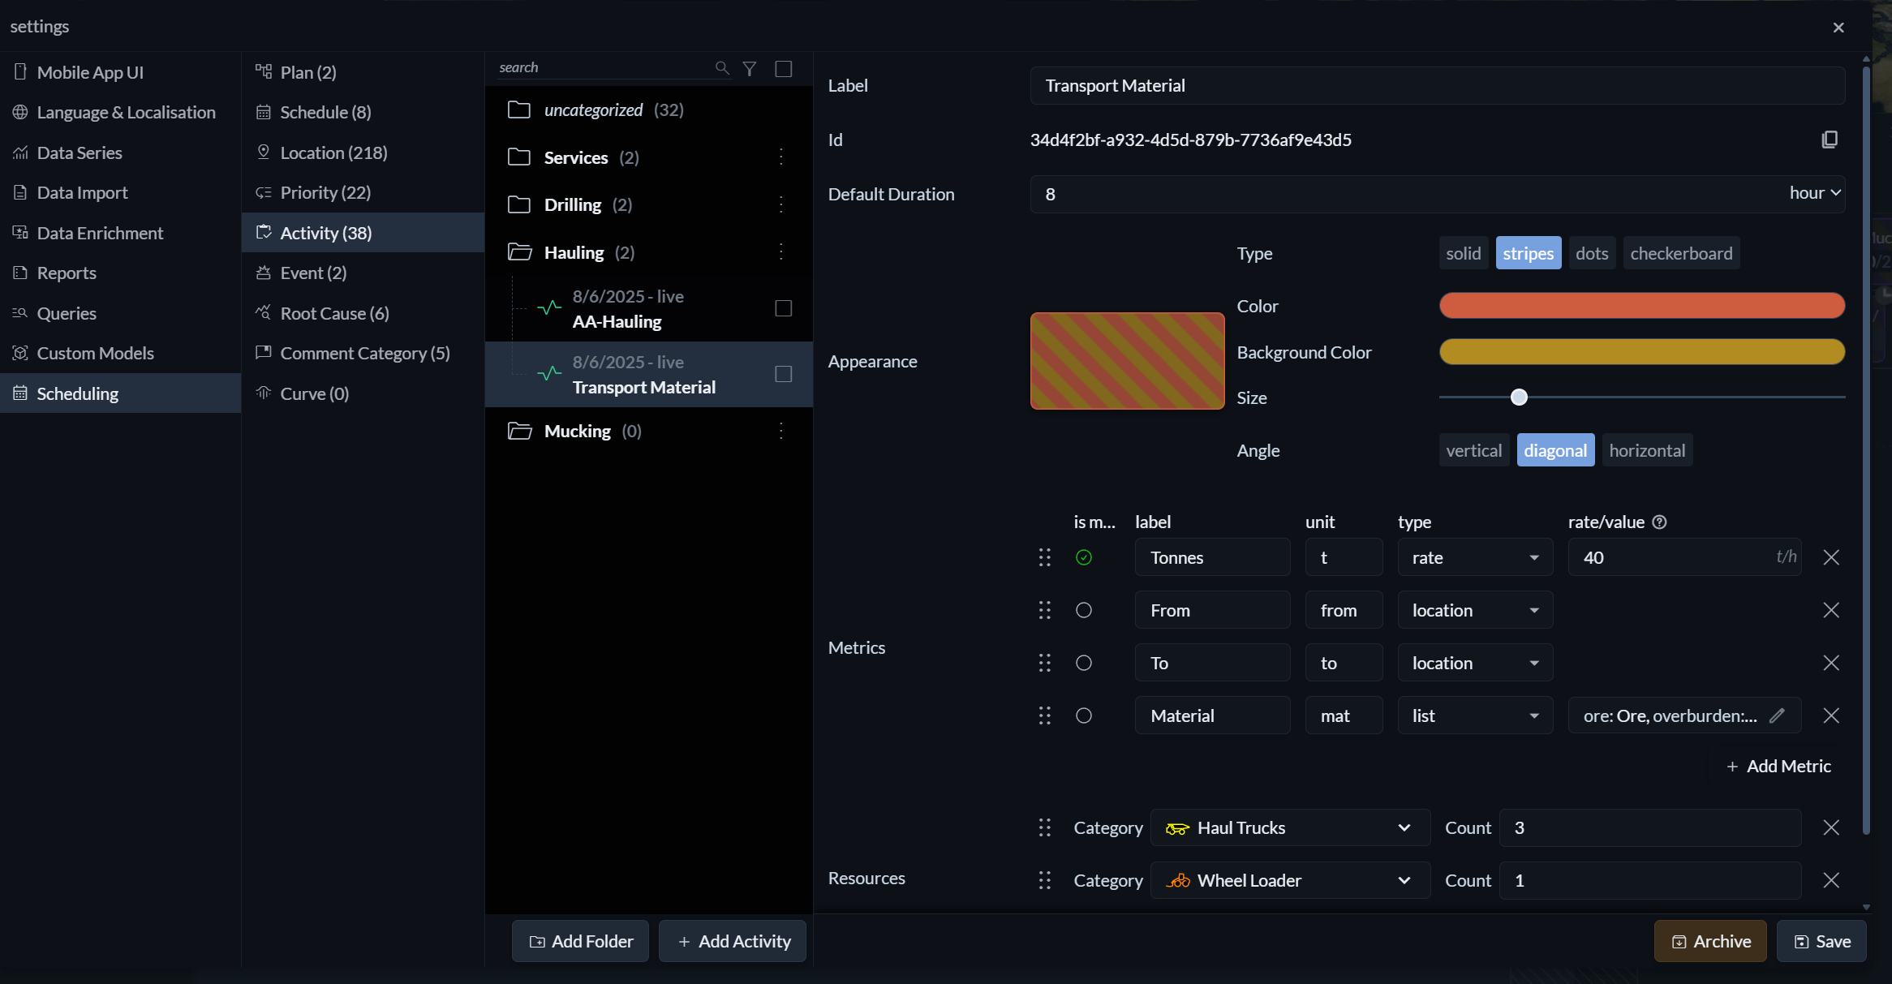Image resolution: width=1892 pixels, height=984 pixels.
Task: Switch to the Comment Category (5) list
Action: pyautogui.click(x=363, y=353)
